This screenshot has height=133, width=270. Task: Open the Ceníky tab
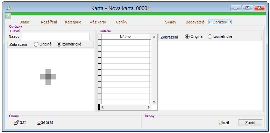(122, 22)
